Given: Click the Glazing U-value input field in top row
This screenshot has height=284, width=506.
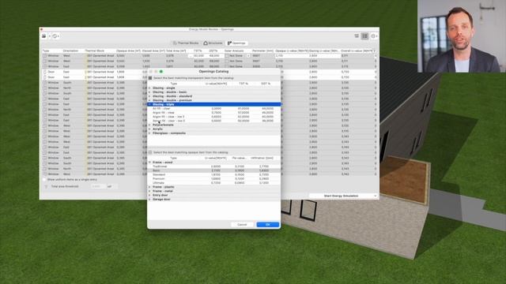Looking at the screenshot, I should (324, 56).
